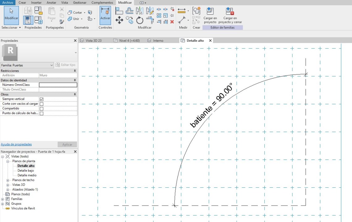Check the Compartido checkbox

[41, 109]
